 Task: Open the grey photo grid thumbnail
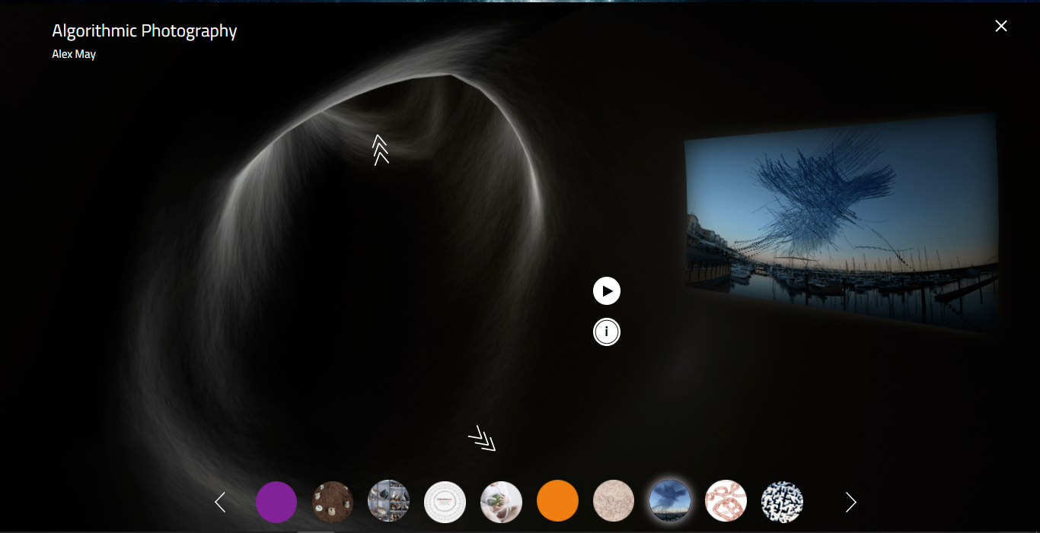[x=388, y=502]
